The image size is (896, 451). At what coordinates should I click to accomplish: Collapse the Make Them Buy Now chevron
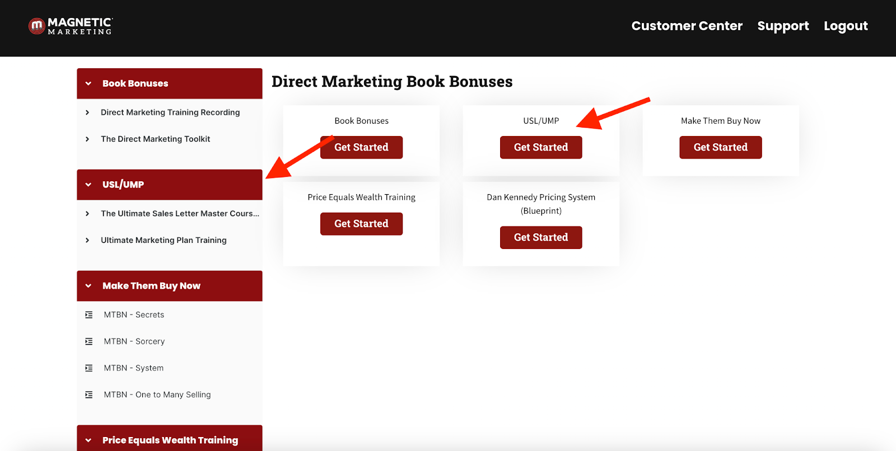click(88, 286)
